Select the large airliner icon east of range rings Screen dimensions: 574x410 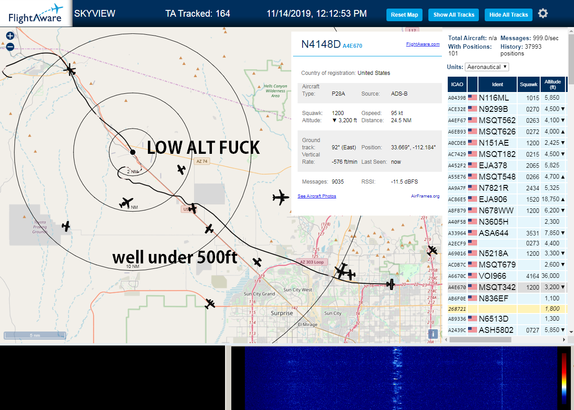coord(280,197)
